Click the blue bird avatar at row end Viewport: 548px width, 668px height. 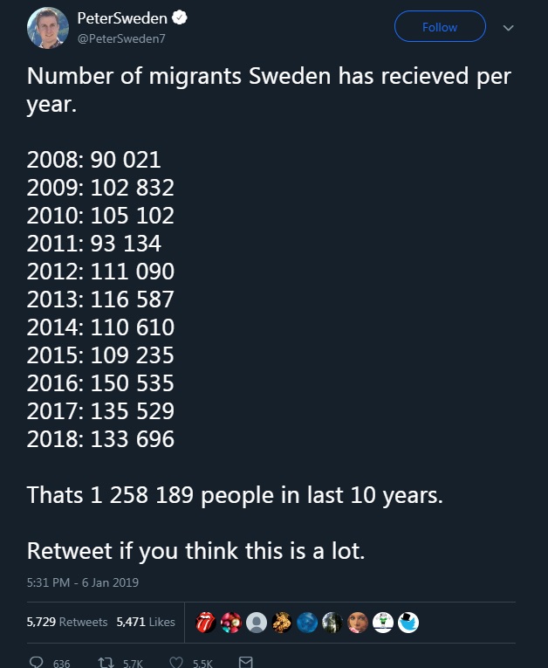(x=408, y=623)
